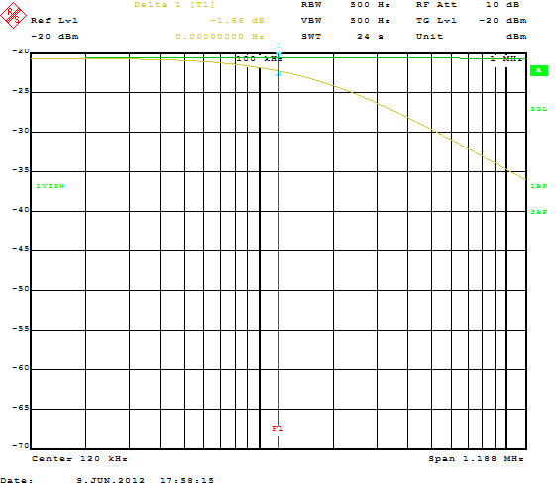This screenshot has height=489, width=556.
Task: Click the '1 MHz' grid frequency label
Action: tap(506, 59)
